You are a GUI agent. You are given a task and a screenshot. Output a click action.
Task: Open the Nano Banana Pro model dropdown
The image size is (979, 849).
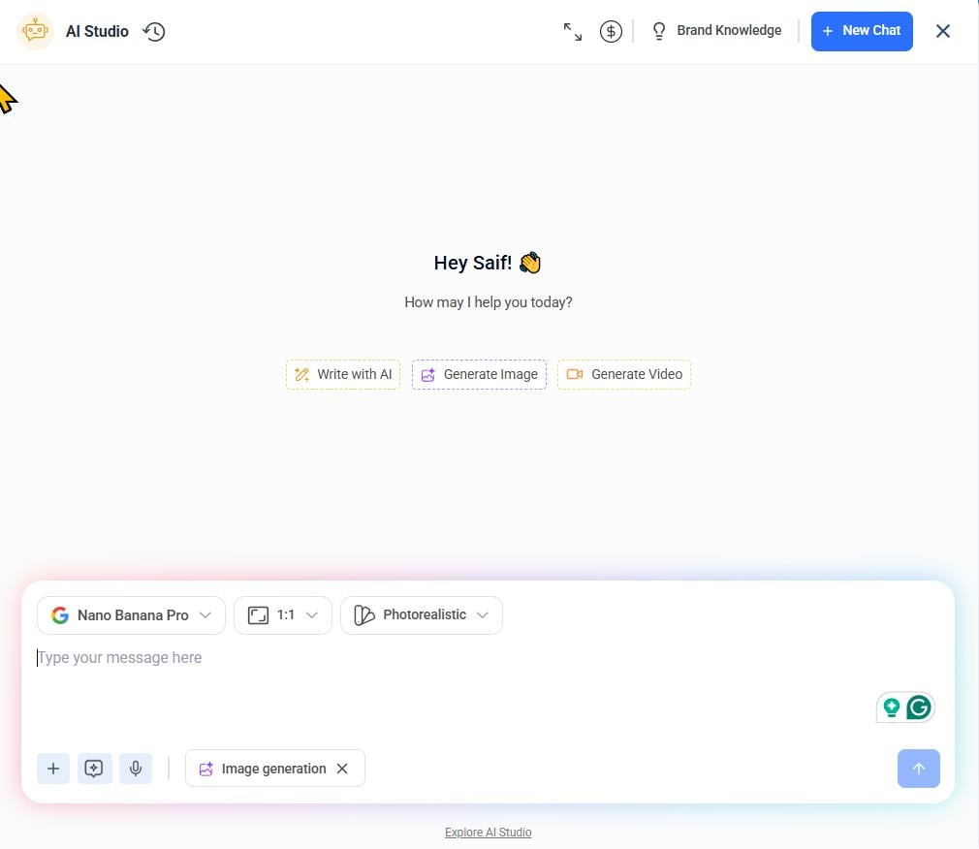click(x=131, y=614)
